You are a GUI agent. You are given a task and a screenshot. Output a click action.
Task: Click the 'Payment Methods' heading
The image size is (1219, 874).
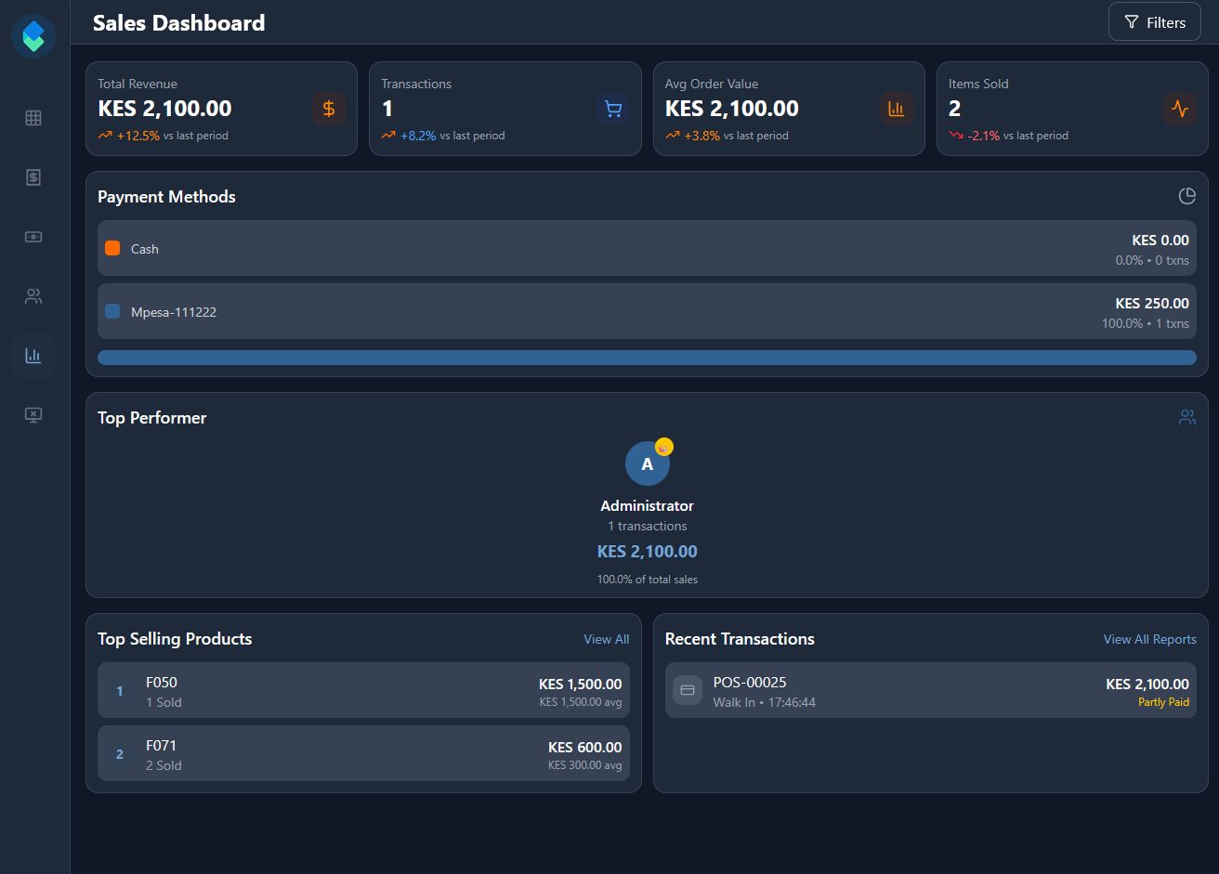166,197
